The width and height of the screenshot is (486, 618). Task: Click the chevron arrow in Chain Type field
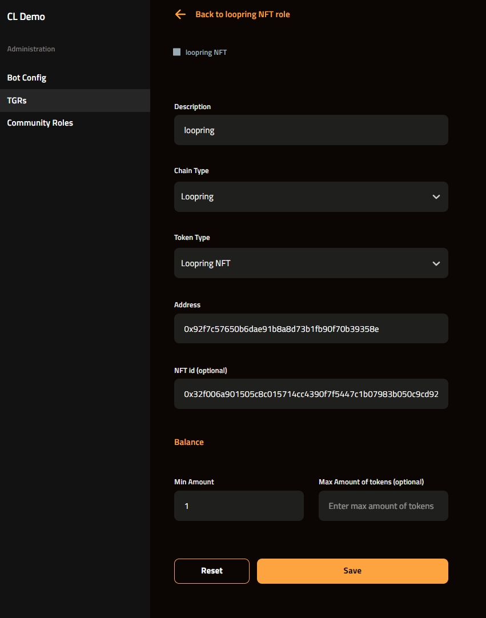(x=436, y=197)
